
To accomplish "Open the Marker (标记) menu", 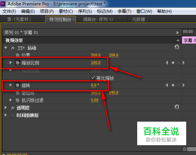I will pyautogui.click(x=105, y=11).
